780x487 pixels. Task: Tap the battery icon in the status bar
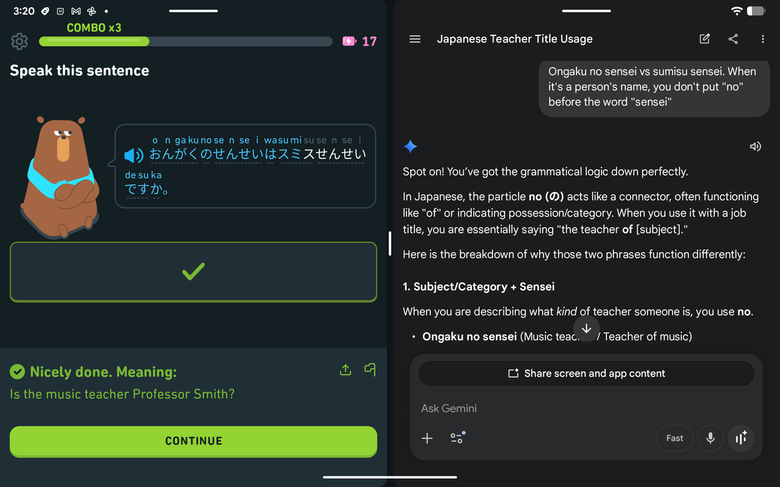tap(756, 11)
